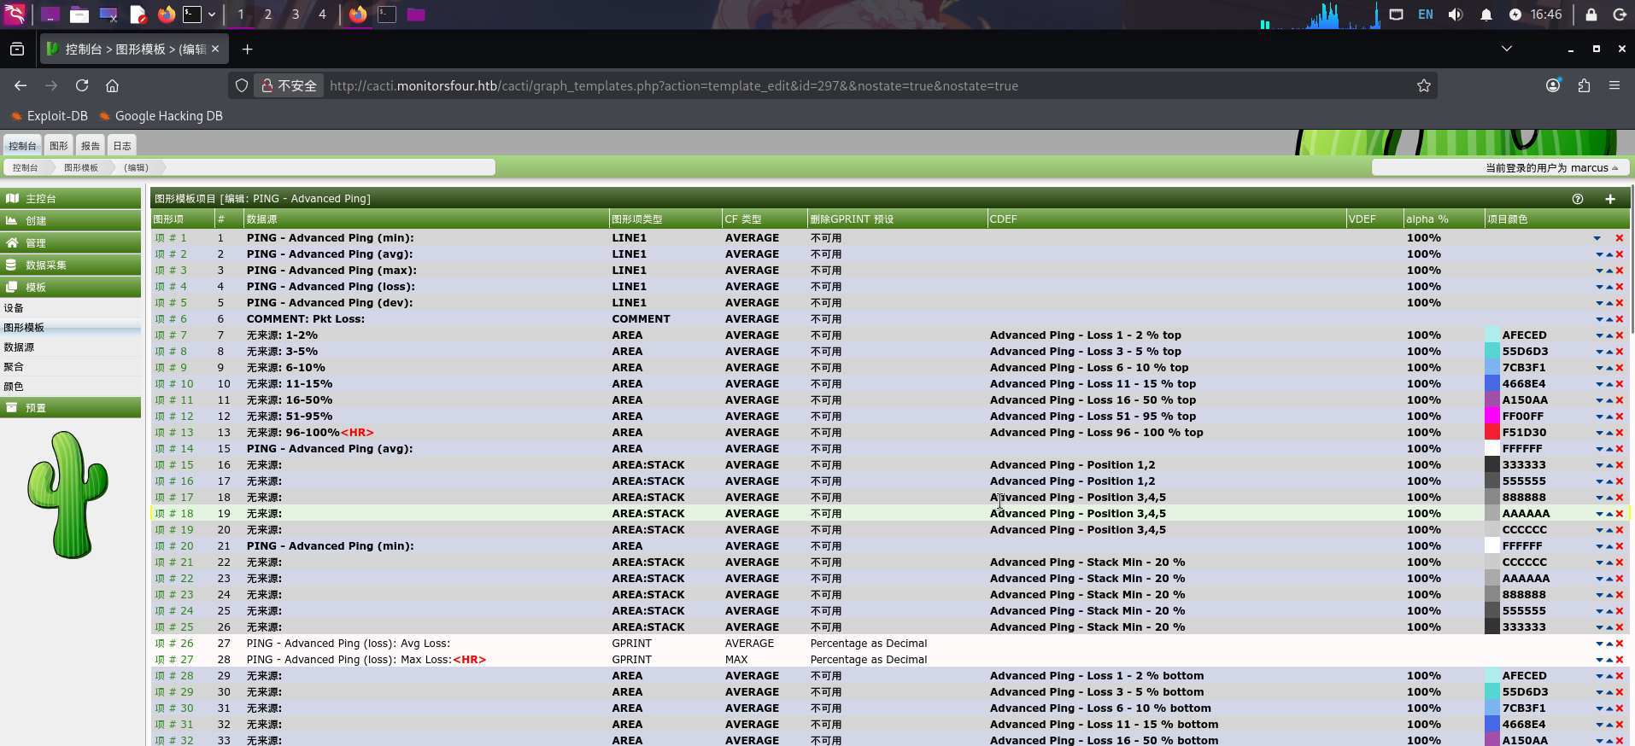
Task: Select 设备 in the sidebar templates list
Action: (x=14, y=308)
